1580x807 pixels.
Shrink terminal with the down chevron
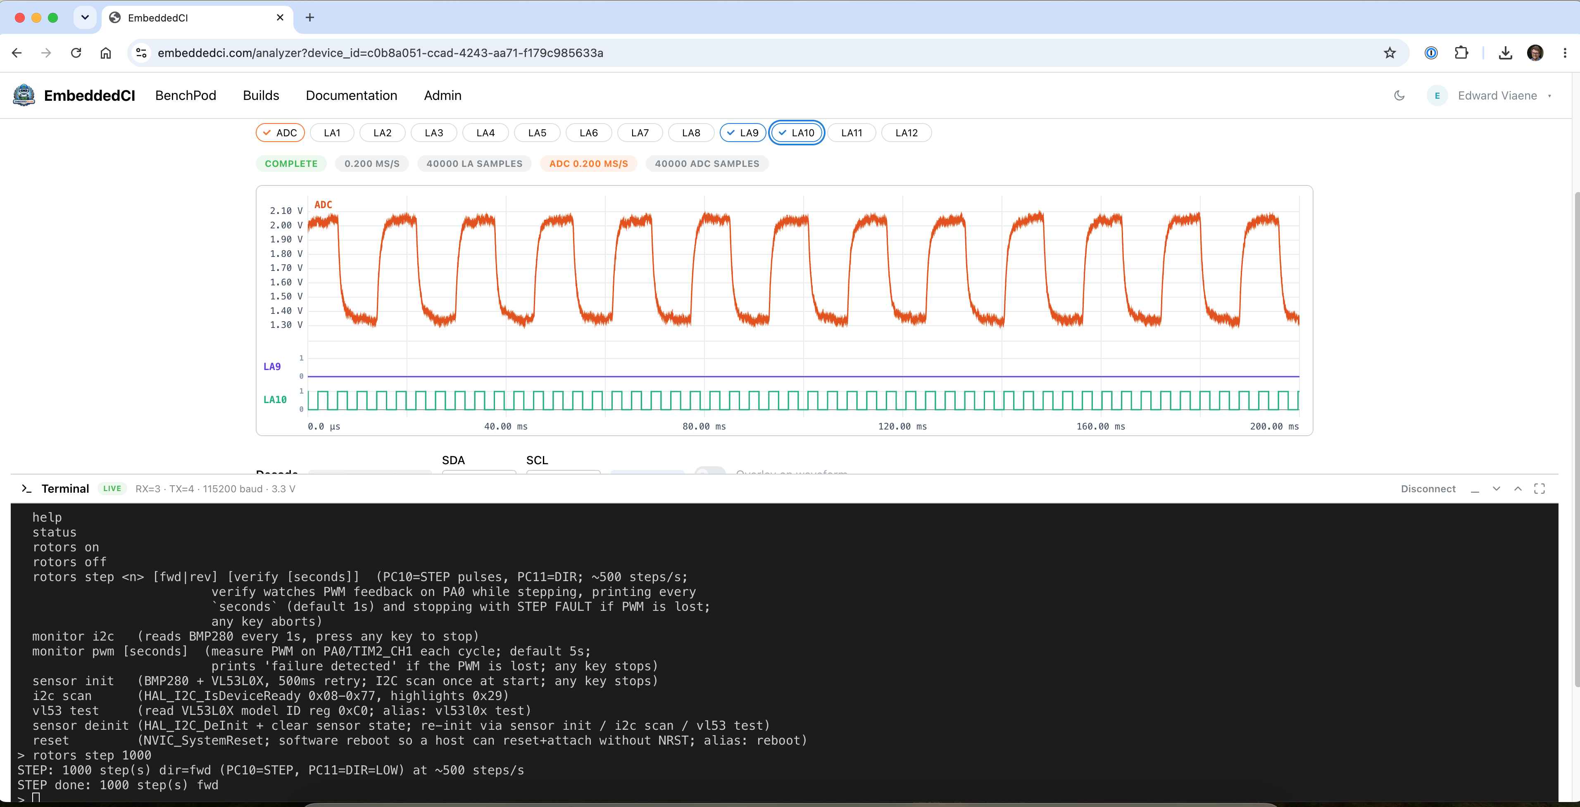pos(1496,489)
